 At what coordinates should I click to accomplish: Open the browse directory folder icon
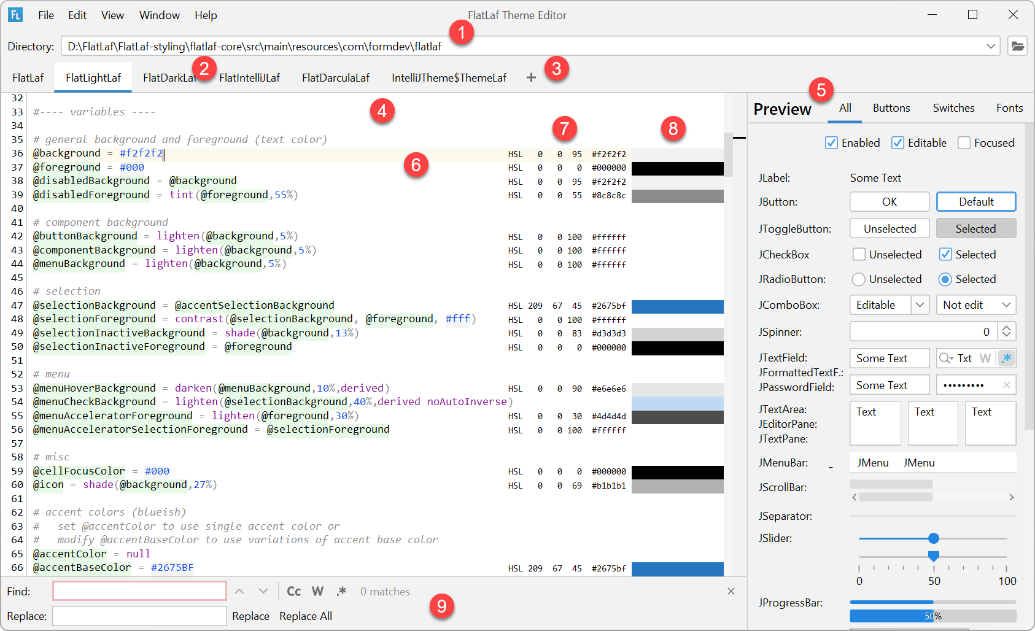point(1017,46)
